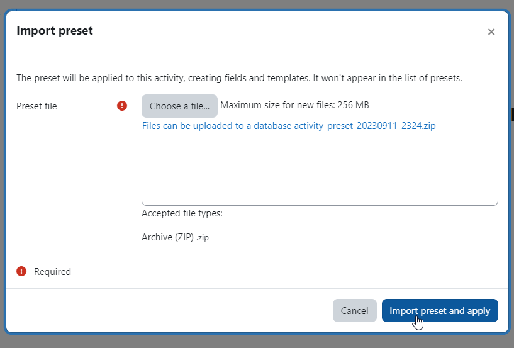This screenshot has width=514, height=348.
Task: Click the word 'apply' on the import button
Action: pos(479,311)
